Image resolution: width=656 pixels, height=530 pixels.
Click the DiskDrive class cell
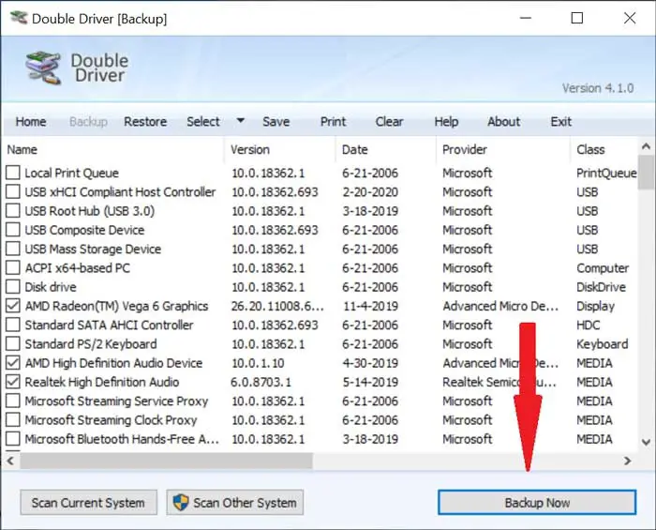601,287
